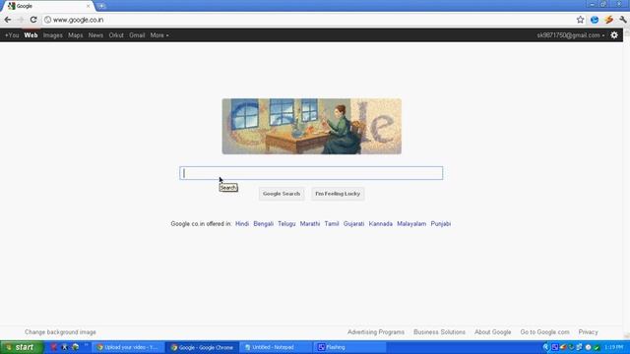630x354 pixels.
Task: Click the blue globe extension icon
Action: click(x=595, y=20)
